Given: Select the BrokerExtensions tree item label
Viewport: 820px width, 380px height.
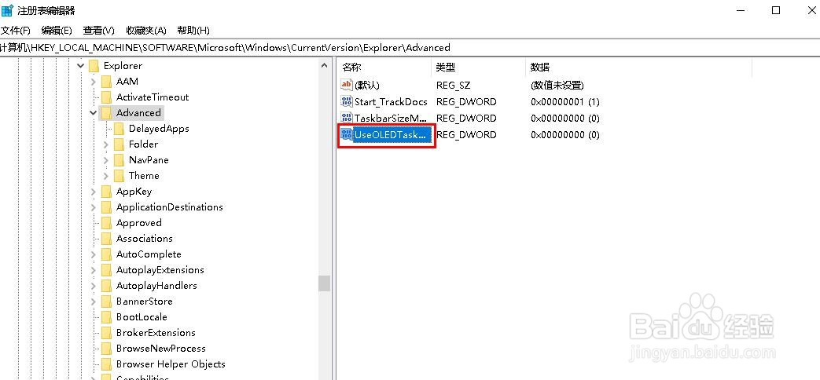Looking at the screenshot, I should click(156, 333).
